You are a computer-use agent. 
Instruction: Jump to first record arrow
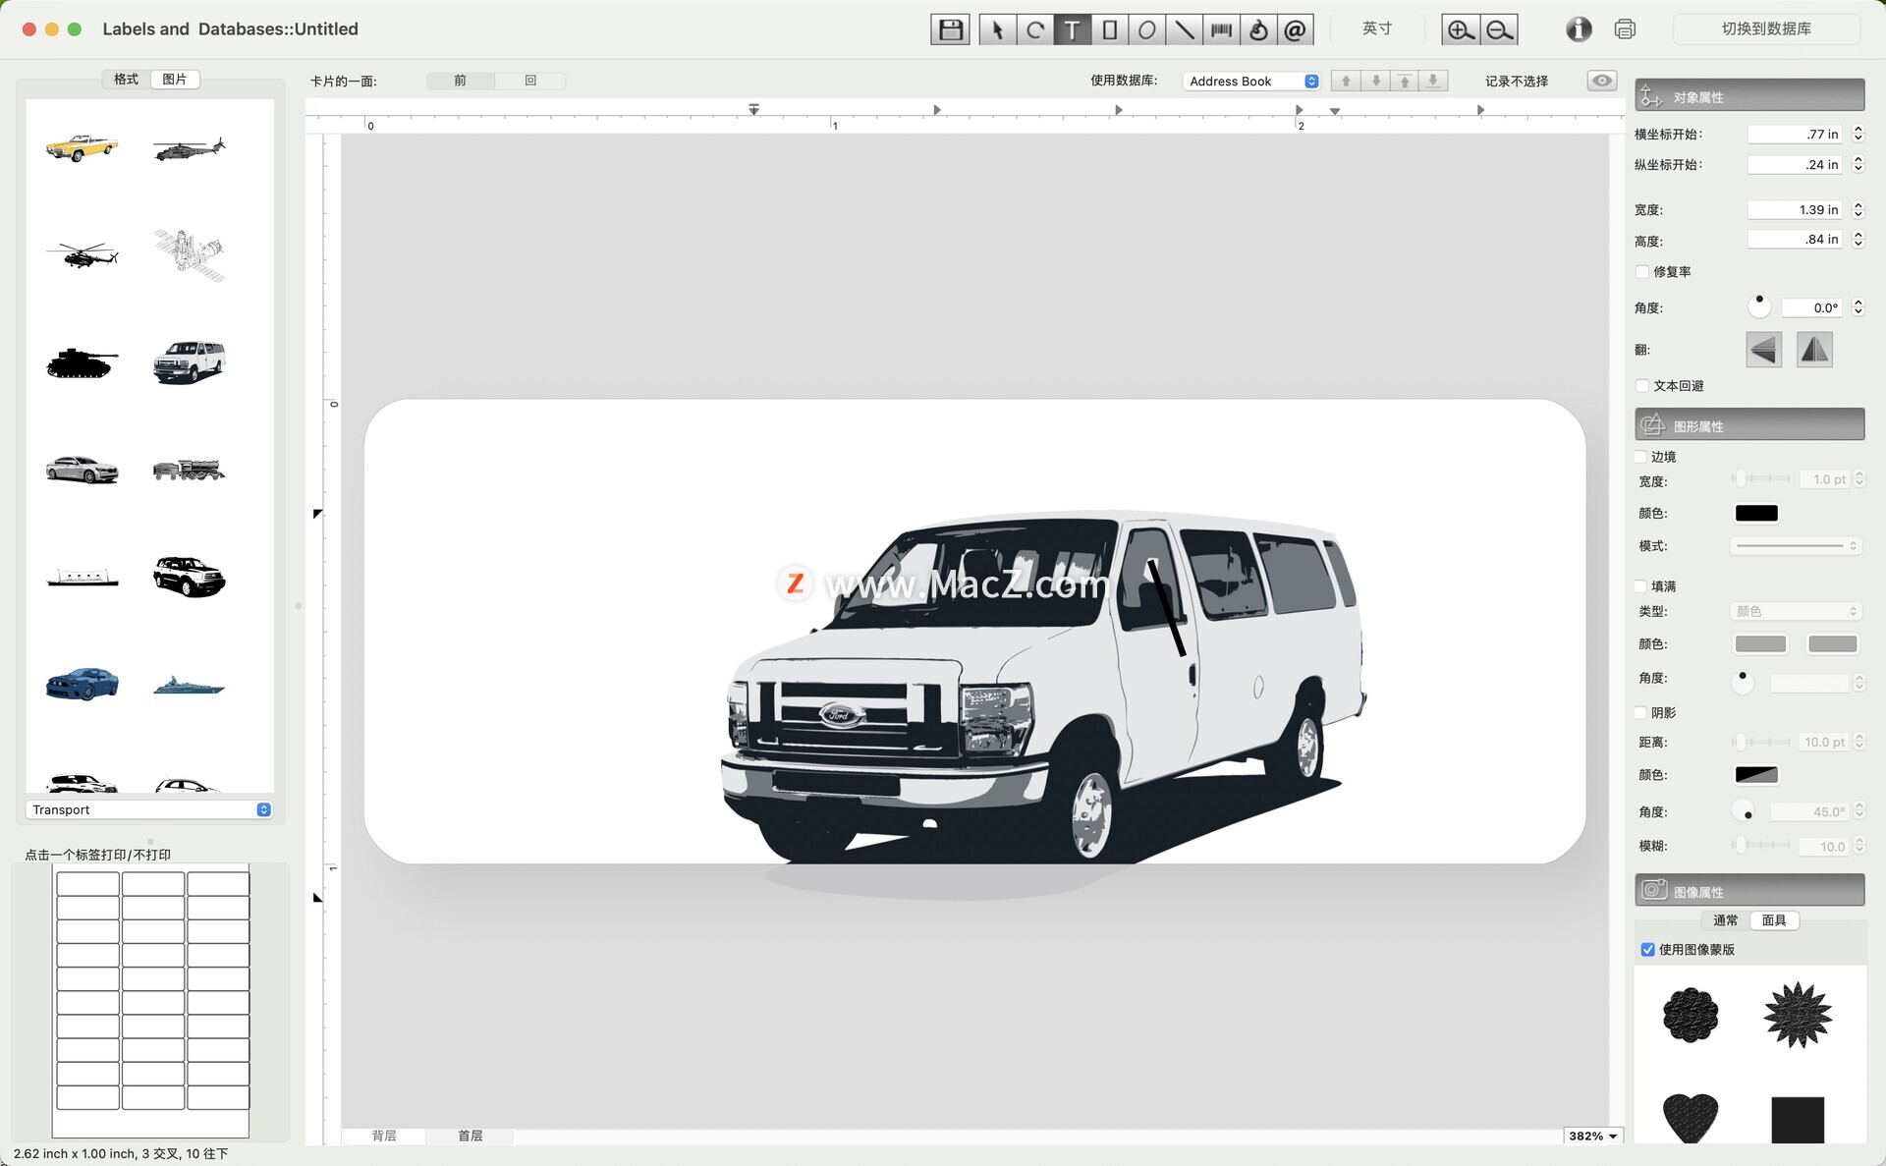pos(1405,81)
